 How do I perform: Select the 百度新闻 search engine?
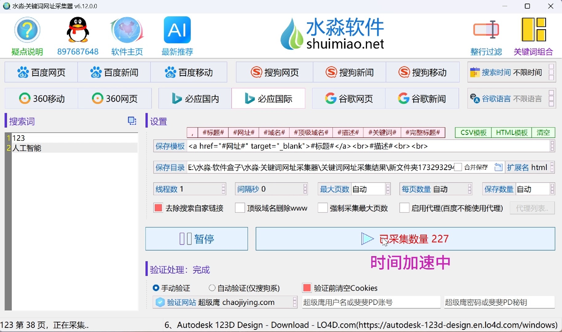click(x=114, y=72)
